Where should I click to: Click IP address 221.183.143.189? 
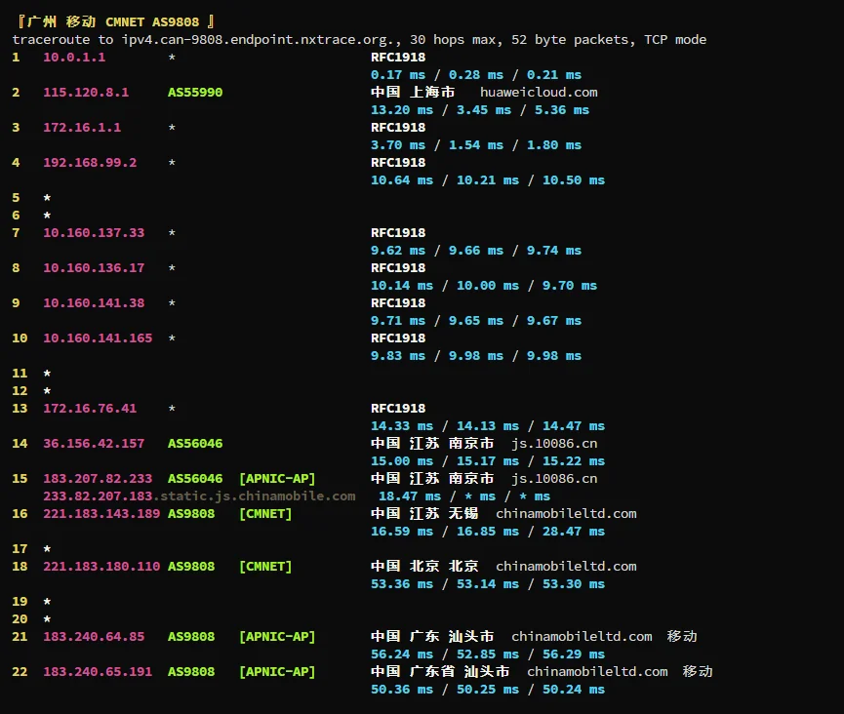coord(101,514)
